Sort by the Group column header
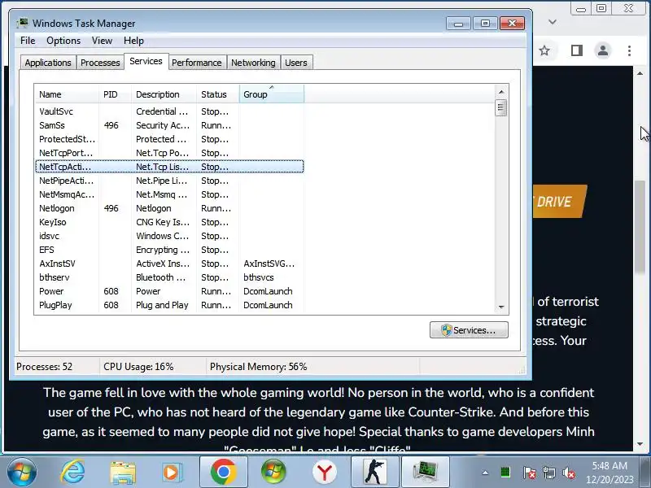This screenshot has width=651, height=488. (x=272, y=94)
